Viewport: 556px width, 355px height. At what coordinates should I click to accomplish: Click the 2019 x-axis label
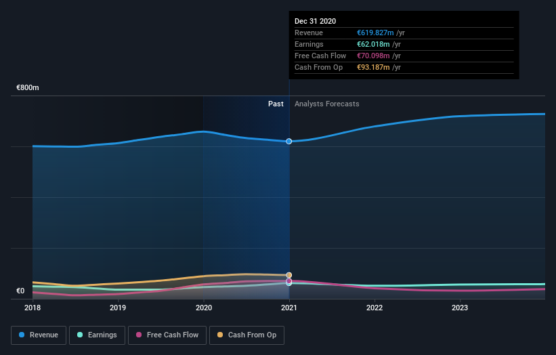point(118,308)
